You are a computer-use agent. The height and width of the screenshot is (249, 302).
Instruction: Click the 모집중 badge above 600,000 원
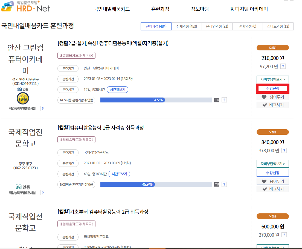coord(272,216)
